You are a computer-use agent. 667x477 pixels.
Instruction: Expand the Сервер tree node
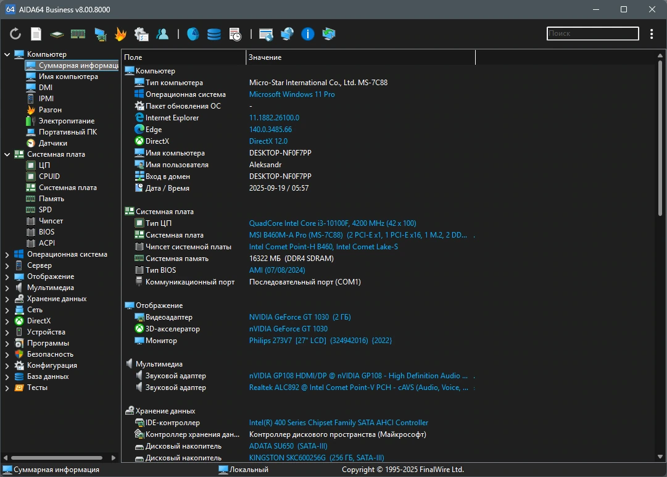pos(7,265)
